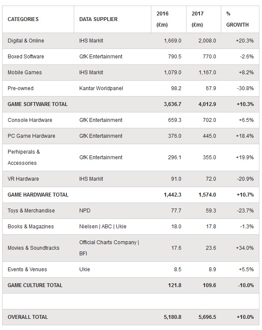Click the VR Hardware growth value -20.9%

(x=245, y=179)
